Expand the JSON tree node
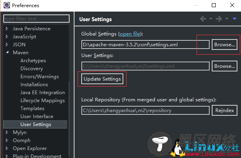The width and height of the screenshot is (241, 158). (7, 44)
